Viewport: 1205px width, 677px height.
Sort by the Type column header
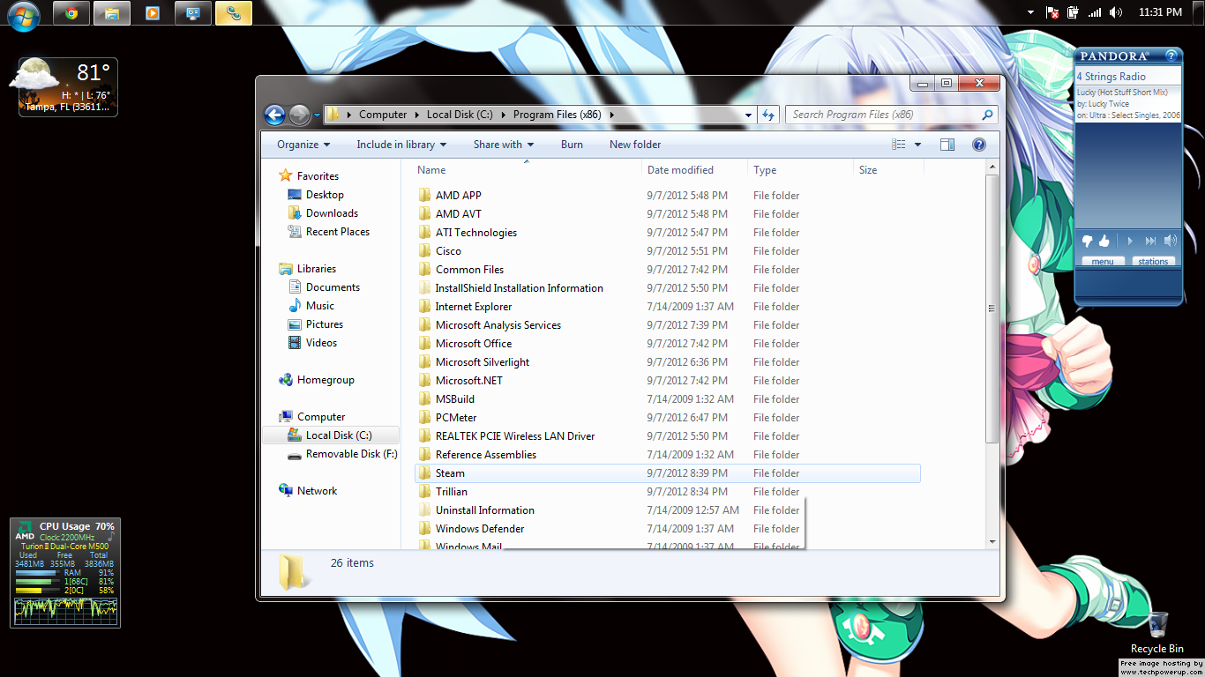point(800,170)
